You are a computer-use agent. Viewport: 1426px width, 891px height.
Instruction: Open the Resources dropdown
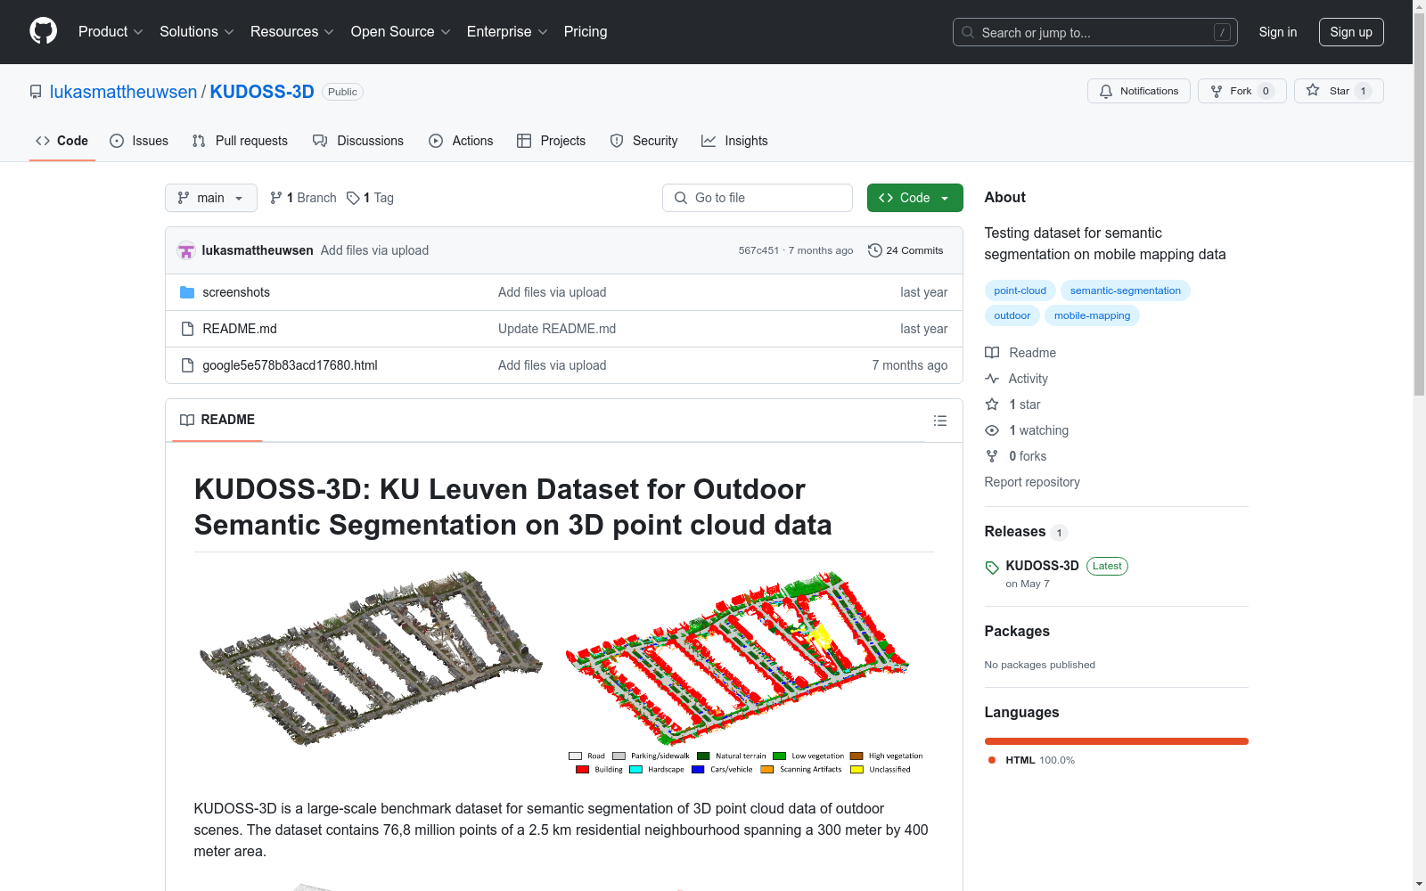point(292,31)
